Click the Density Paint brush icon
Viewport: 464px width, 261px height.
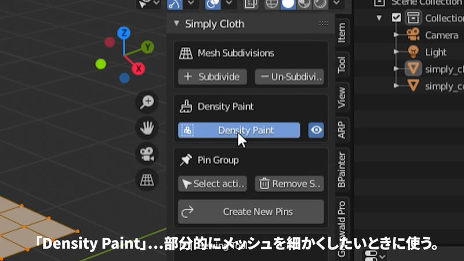pyautogui.click(x=186, y=107)
